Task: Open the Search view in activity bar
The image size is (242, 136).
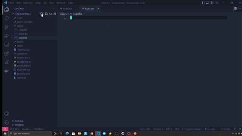Action: (x=6, y=19)
